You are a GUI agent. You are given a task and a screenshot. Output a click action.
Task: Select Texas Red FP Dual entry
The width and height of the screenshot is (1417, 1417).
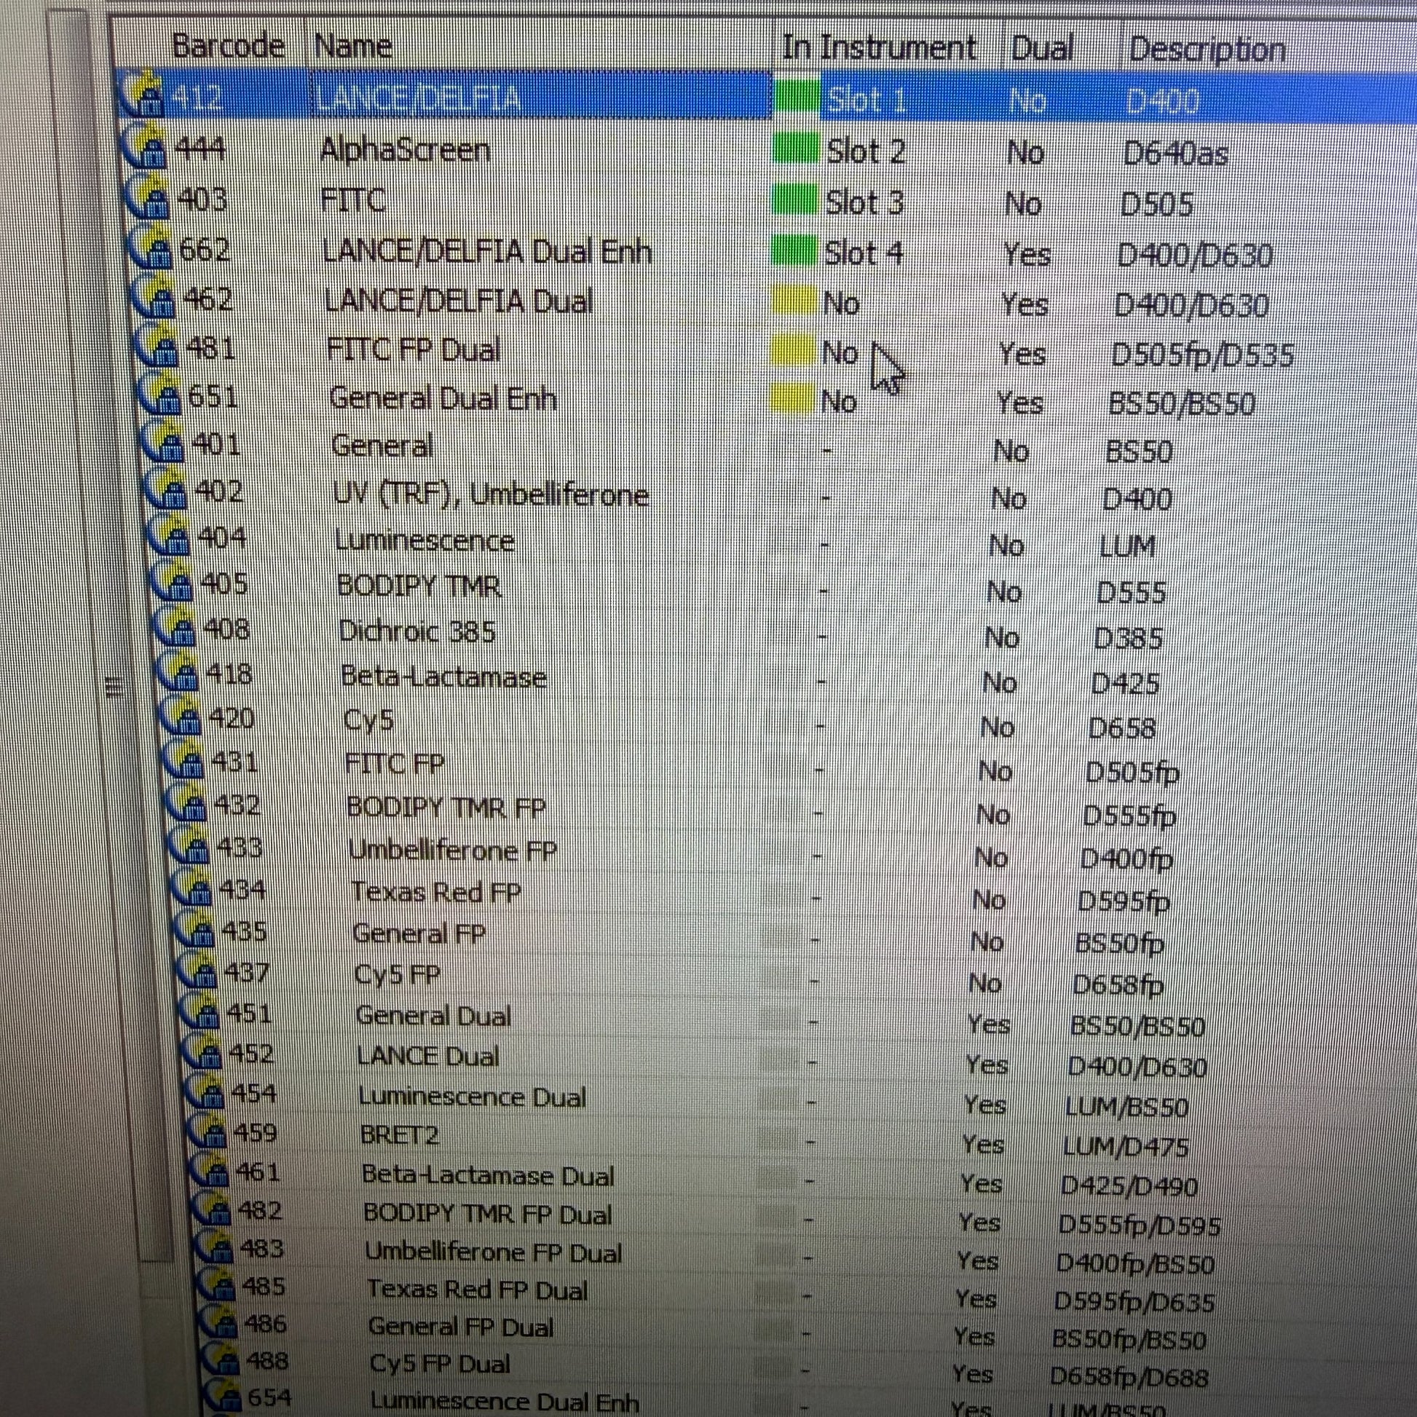478,1290
